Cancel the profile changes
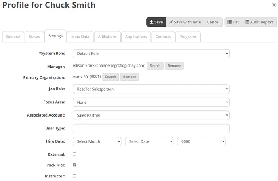Screen dimensions: 278x181 coord(213,22)
